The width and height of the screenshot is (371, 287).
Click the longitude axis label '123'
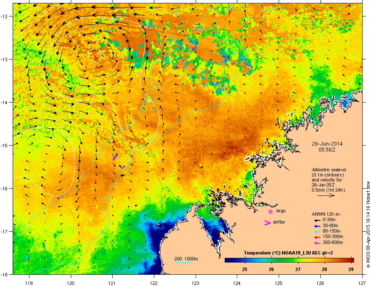point(196,283)
